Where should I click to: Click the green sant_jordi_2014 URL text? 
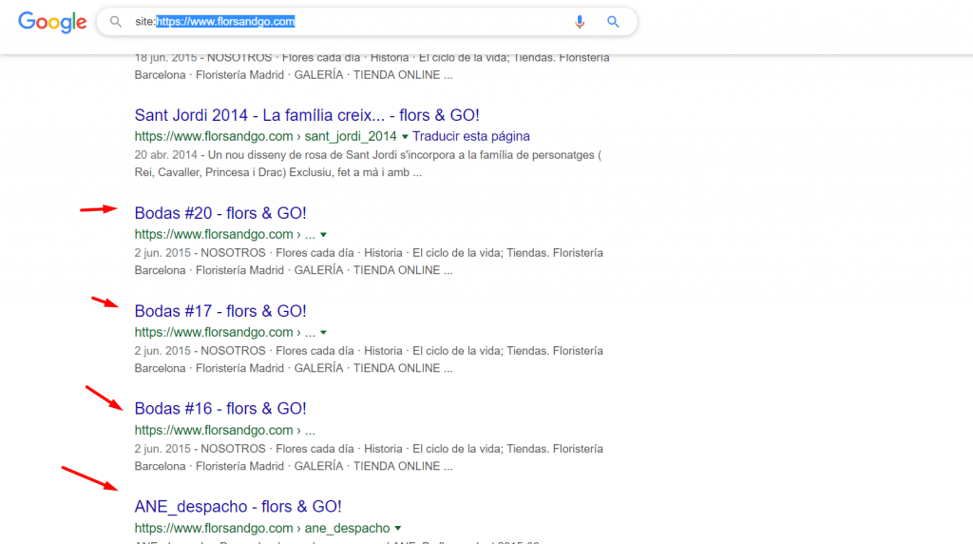[265, 136]
